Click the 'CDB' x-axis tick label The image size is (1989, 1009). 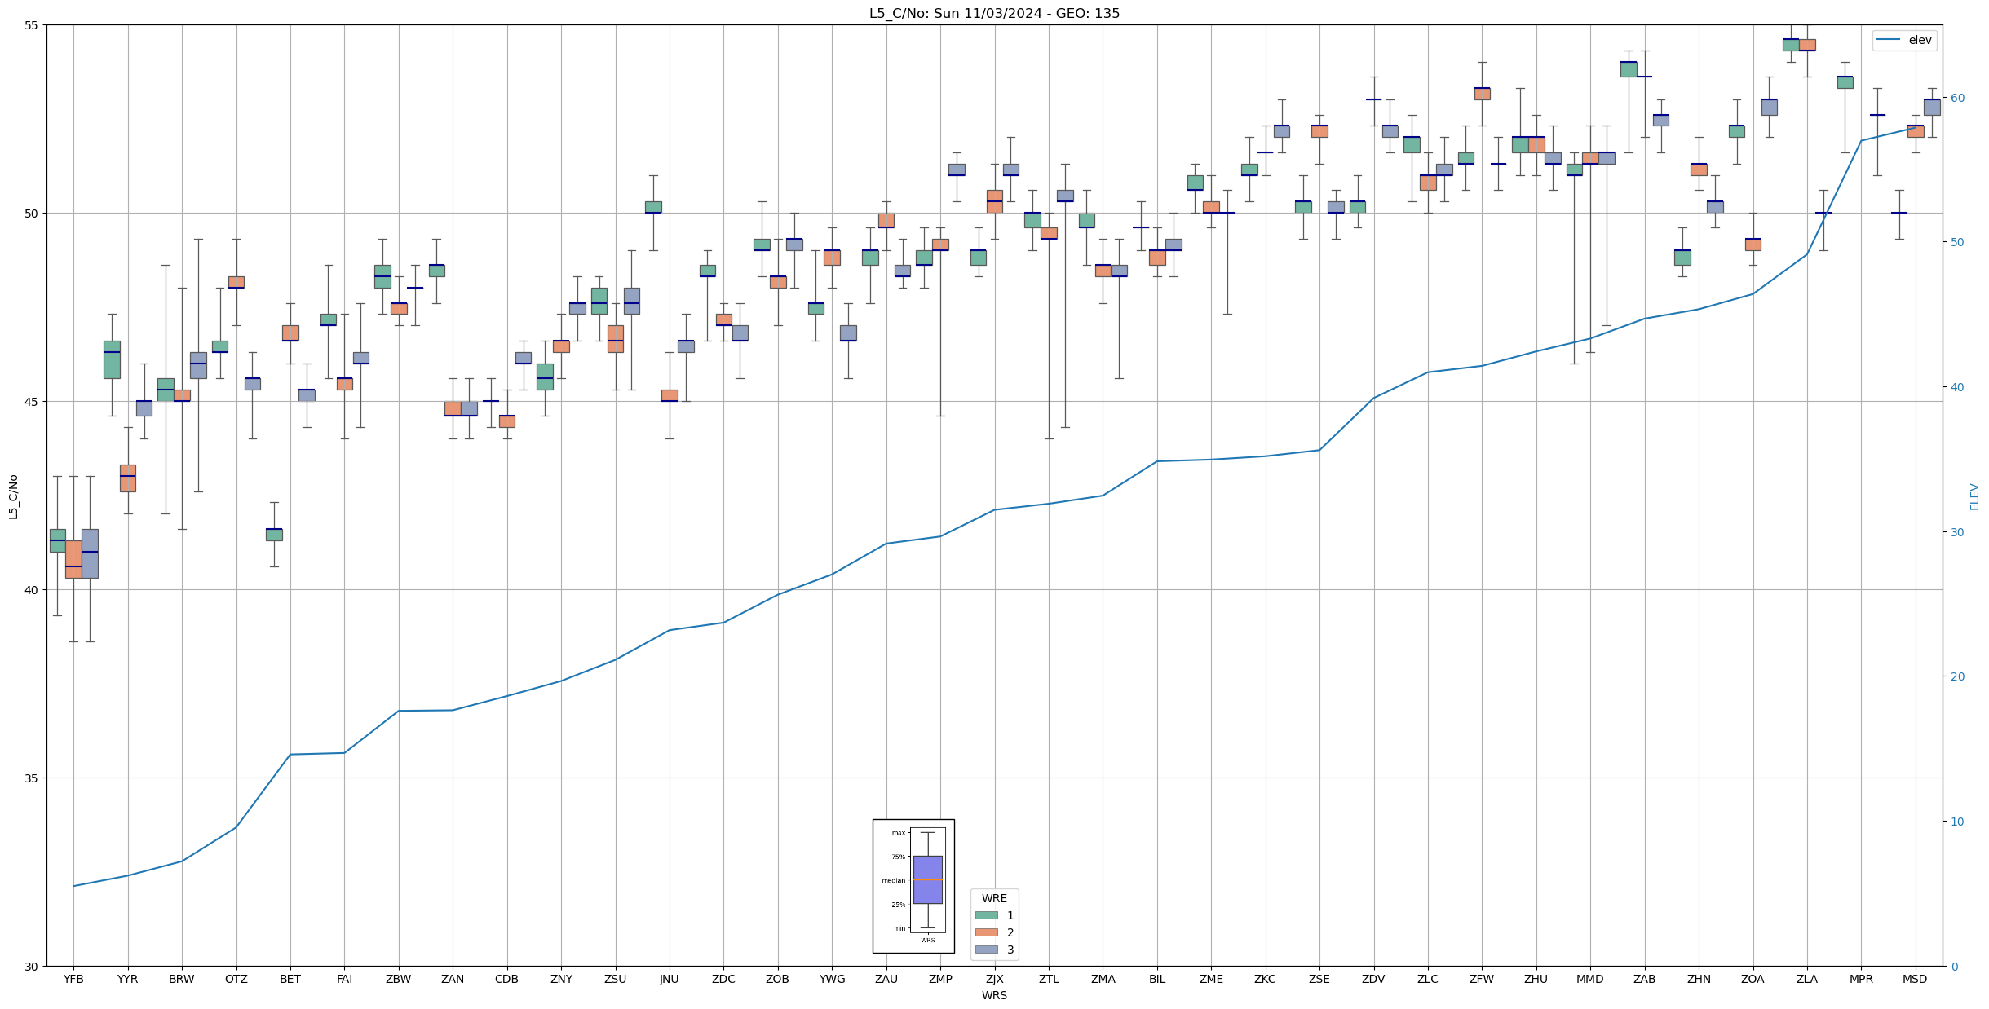(x=507, y=979)
